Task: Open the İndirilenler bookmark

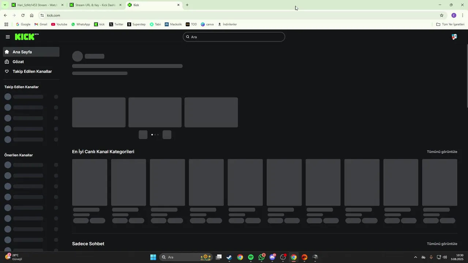Action: pos(227,24)
